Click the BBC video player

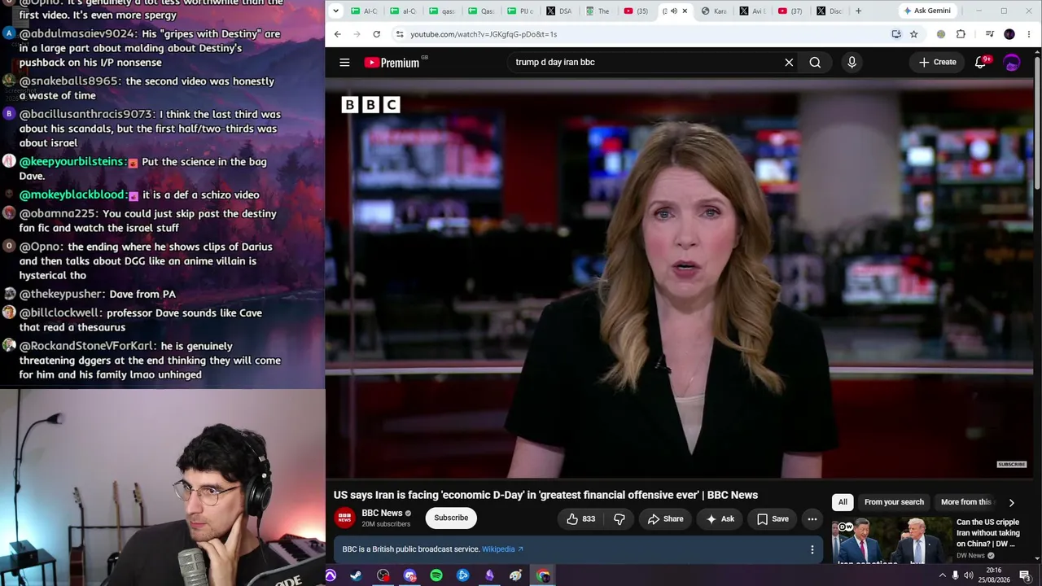pyautogui.click(x=679, y=279)
